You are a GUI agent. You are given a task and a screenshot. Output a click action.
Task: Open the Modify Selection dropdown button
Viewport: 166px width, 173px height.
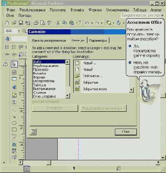[104, 108]
